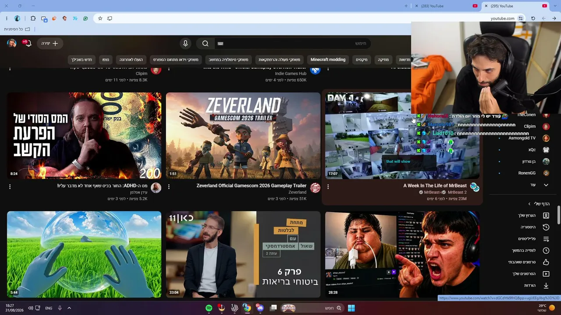Reload the YouTube page
Screen dimensions: 561x315
[x=533, y=18]
